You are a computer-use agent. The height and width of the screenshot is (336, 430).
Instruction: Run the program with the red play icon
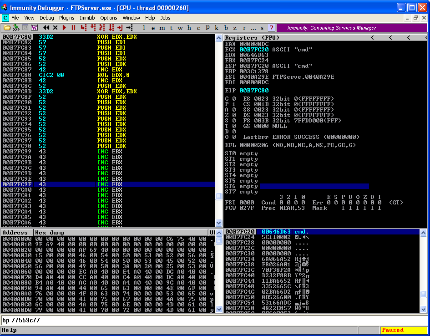pos(65,28)
